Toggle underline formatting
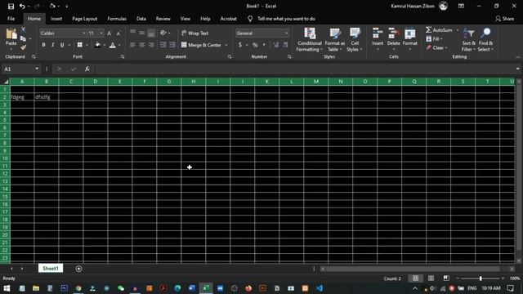523x294 pixels. [62, 45]
